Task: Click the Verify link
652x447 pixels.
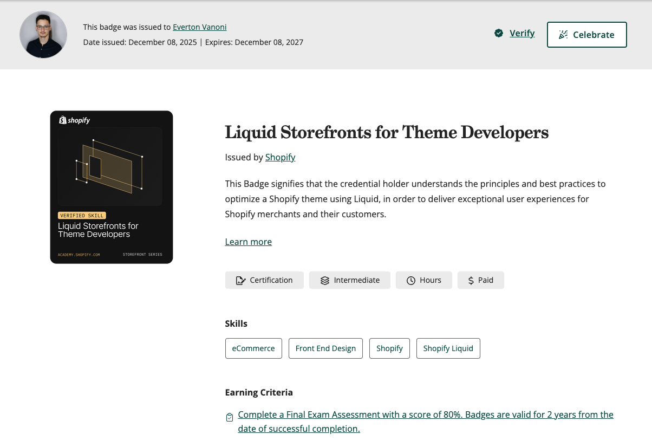Action: [x=521, y=33]
